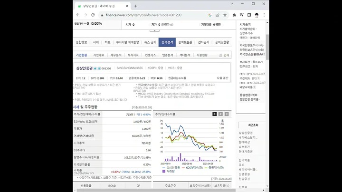Open the Chrome three-dot menu
This screenshot has height=192, width=342.
264,15
